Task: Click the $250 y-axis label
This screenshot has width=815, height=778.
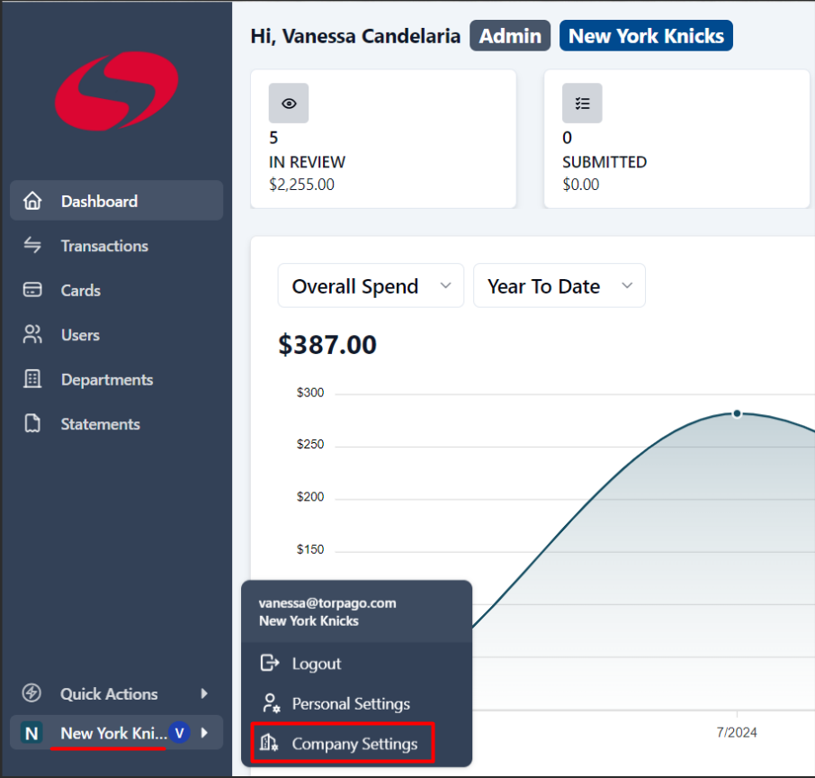Action: pyautogui.click(x=310, y=444)
